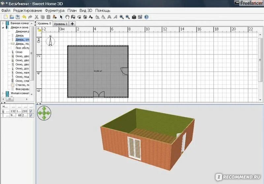Click the Cut scissors icon

(37, 17)
